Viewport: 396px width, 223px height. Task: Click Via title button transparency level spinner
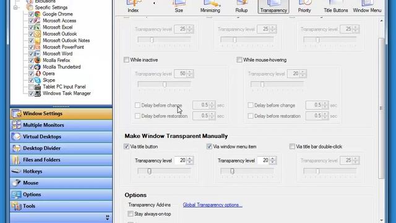[190, 160]
